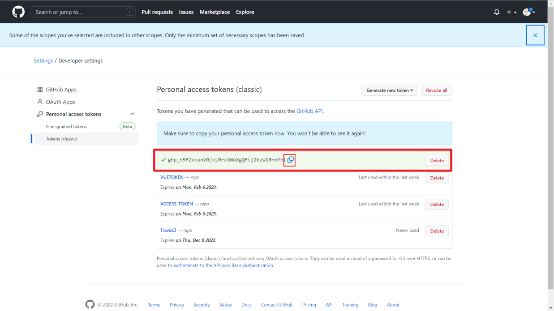Open the Blog footer link

click(373, 305)
